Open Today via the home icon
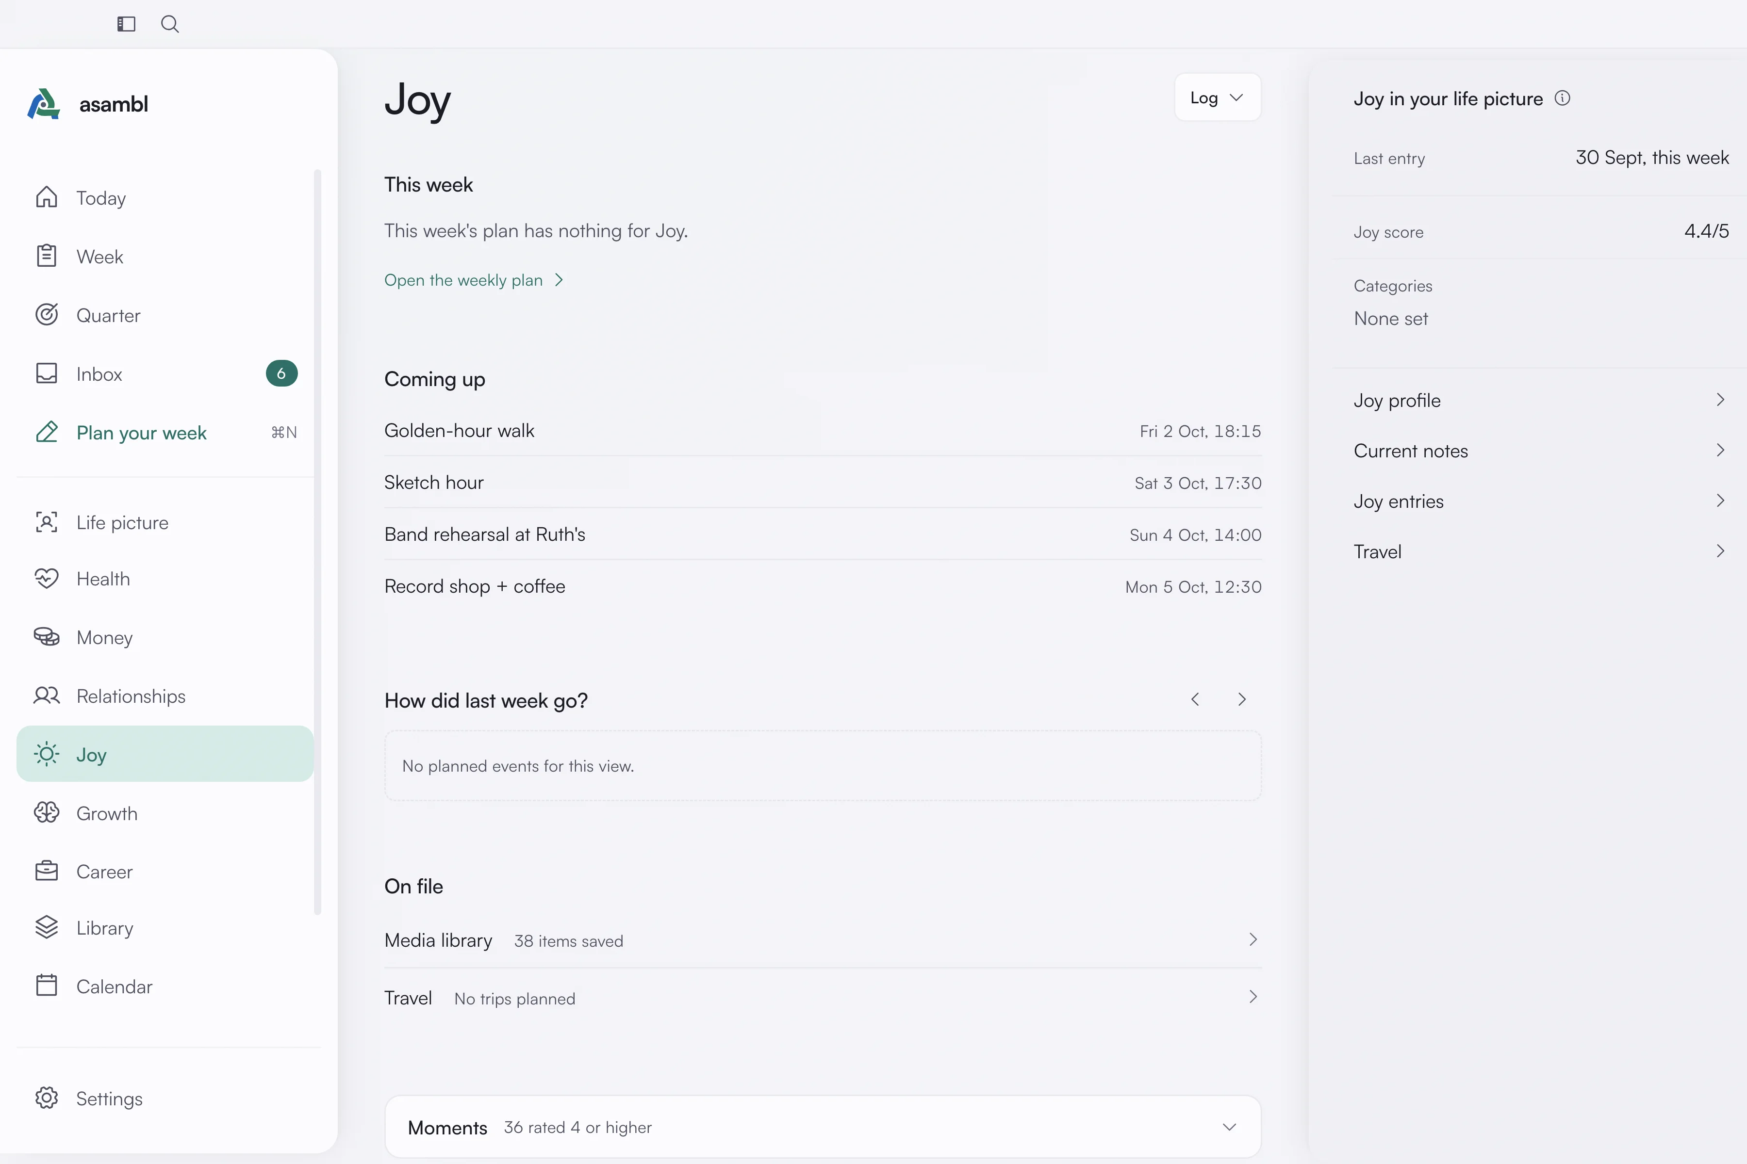This screenshot has height=1164, width=1747. (47, 197)
